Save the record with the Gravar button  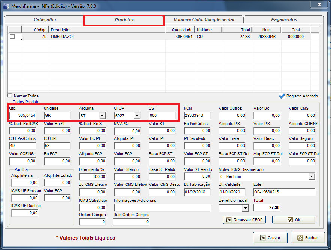[x=270, y=238]
